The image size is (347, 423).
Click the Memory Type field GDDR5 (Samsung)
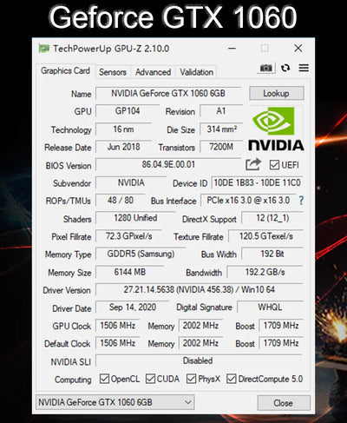pos(141,254)
